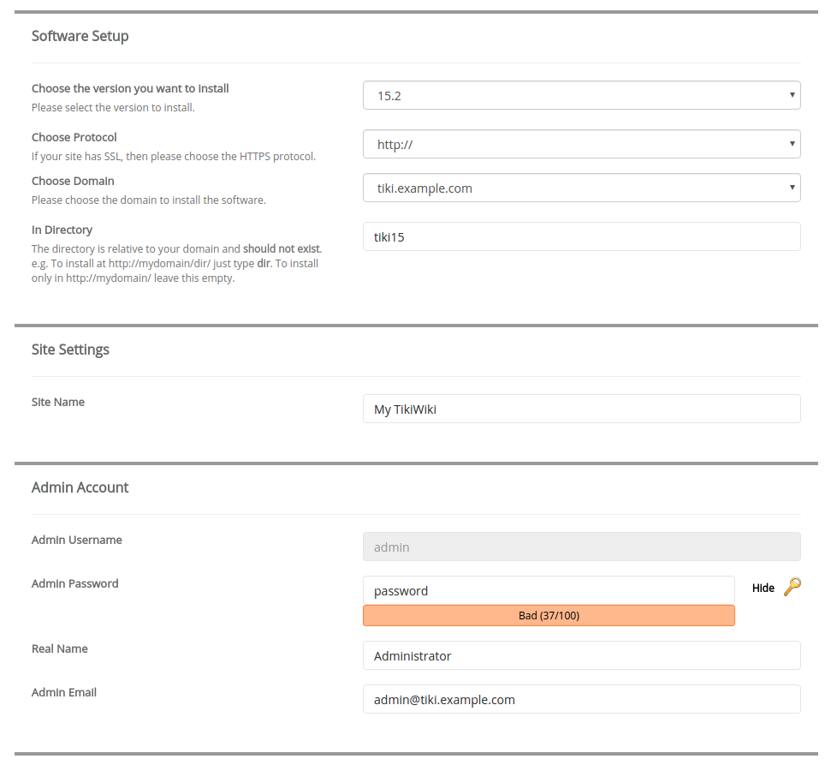Click the 'Choose the version you want to install' label

(130, 88)
